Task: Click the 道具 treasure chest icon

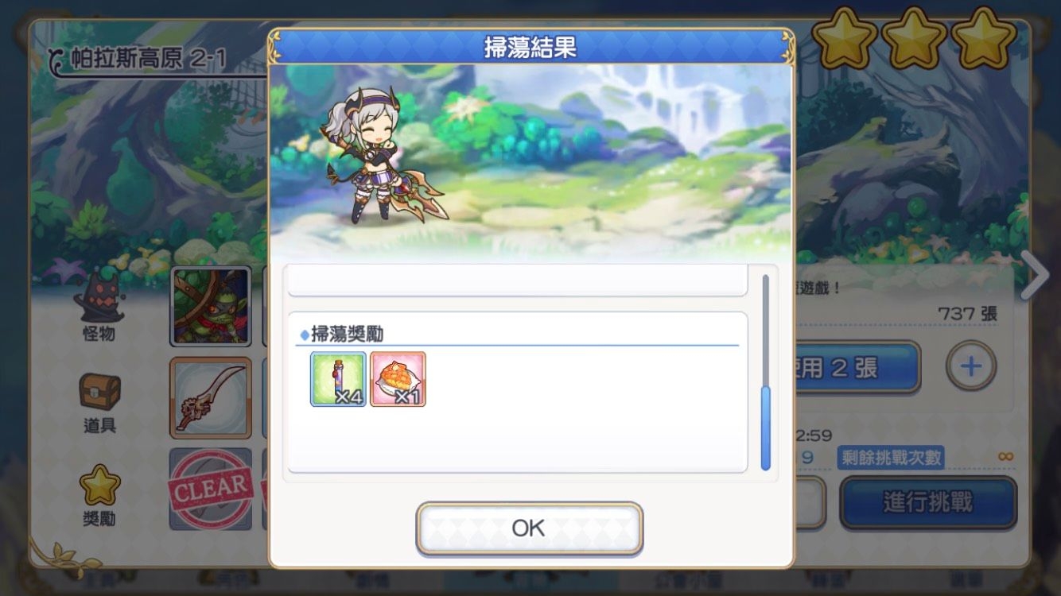Action: click(99, 391)
